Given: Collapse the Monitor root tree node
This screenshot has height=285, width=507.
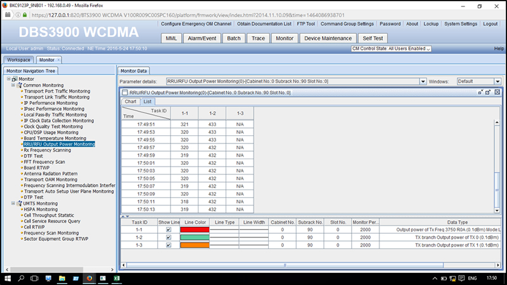Looking at the screenshot, I should pos(9,78).
